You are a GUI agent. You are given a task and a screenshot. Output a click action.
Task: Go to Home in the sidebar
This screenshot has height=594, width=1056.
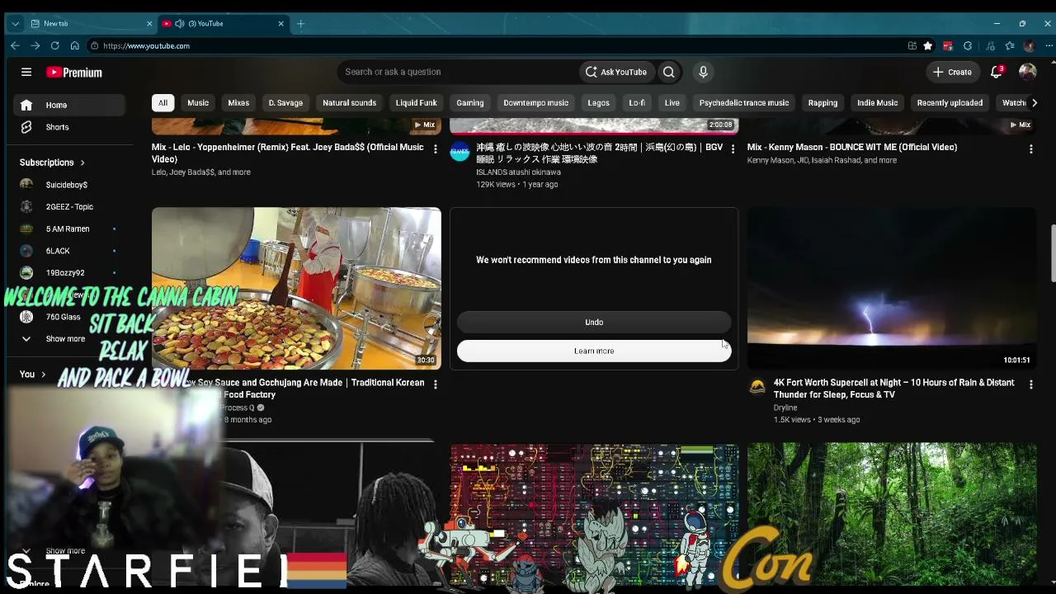coord(70,105)
